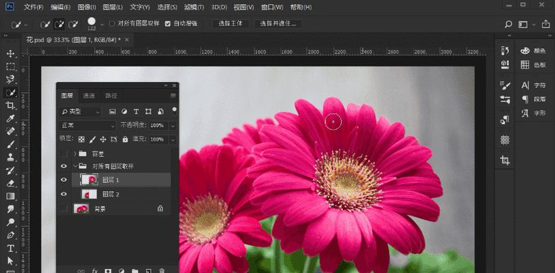
Task: Select the Gradient tool
Action: click(10, 196)
